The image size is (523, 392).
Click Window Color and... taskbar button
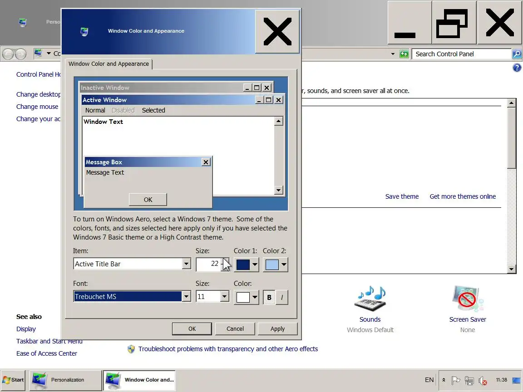pos(139,380)
